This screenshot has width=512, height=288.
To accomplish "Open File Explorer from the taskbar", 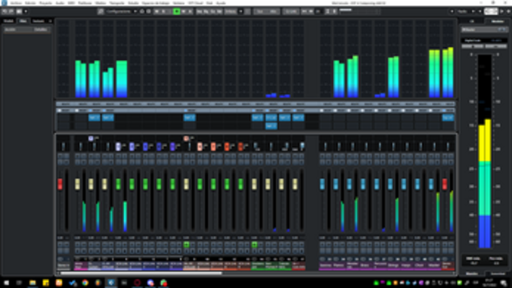I will [33, 283].
